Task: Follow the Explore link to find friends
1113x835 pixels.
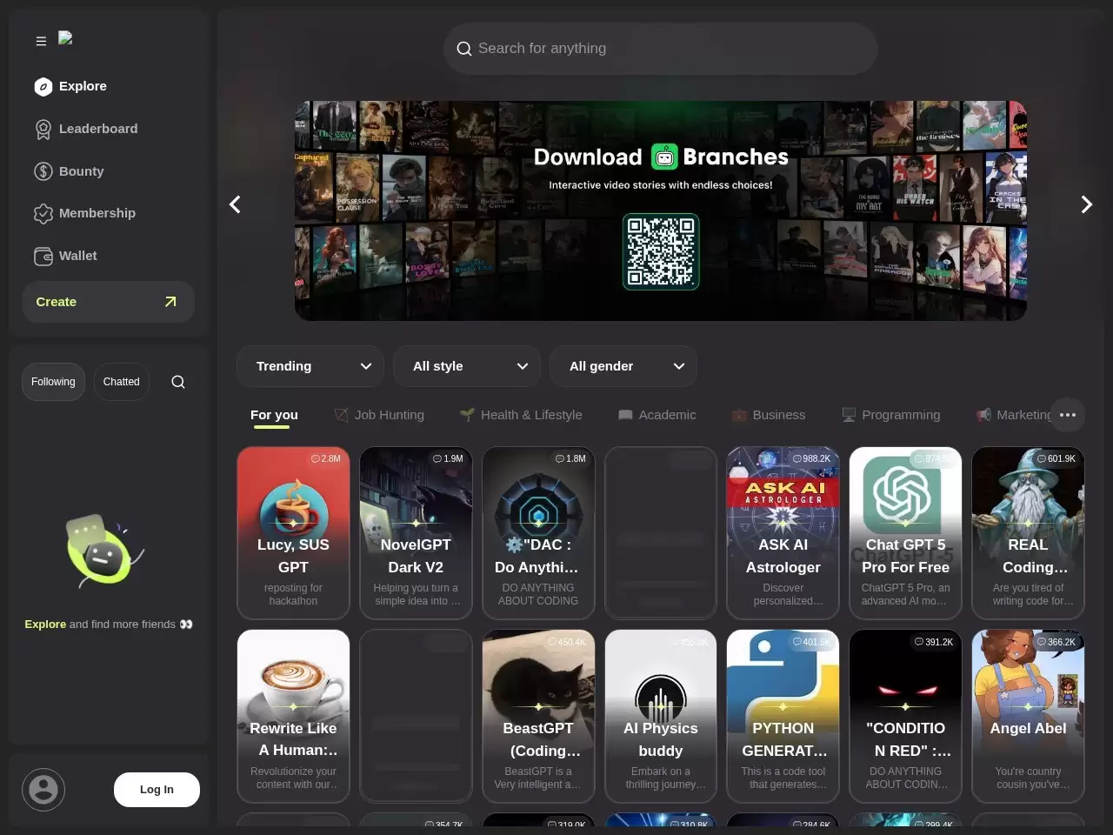Action: (45, 625)
